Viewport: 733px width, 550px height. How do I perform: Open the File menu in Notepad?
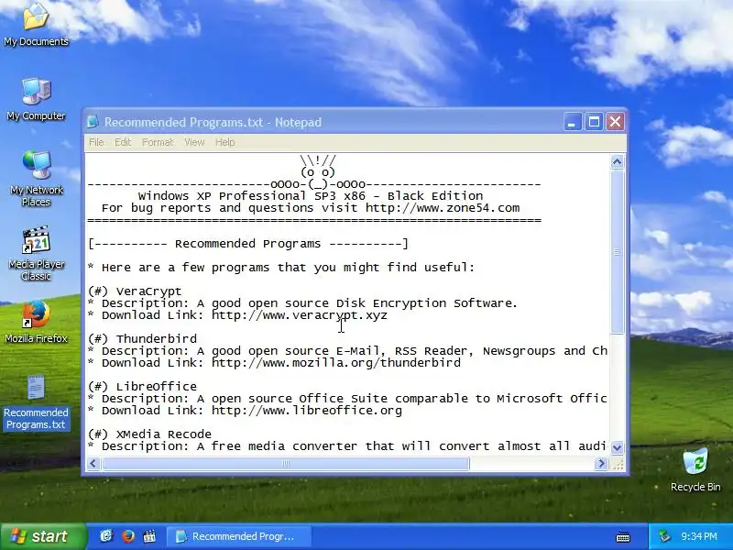tap(96, 142)
